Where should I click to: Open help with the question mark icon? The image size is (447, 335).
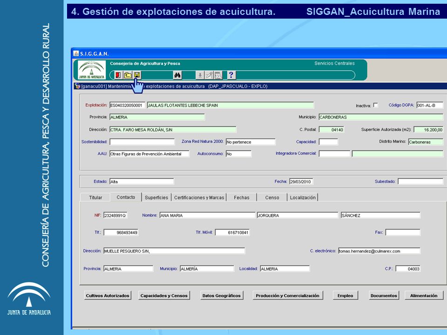click(231, 75)
